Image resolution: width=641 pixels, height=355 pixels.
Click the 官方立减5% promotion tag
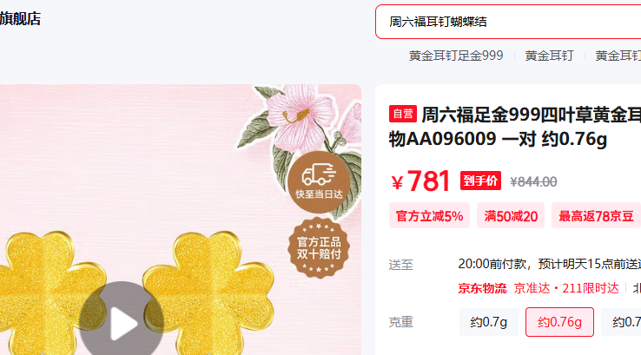pyautogui.click(x=429, y=216)
